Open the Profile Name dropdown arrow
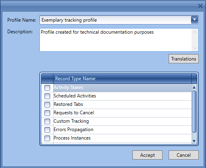The height and width of the screenshot is (168, 206). (x=194, y=20)
